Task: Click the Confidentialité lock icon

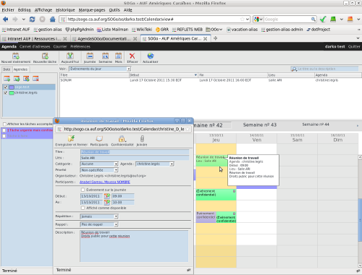Action: 122,139
